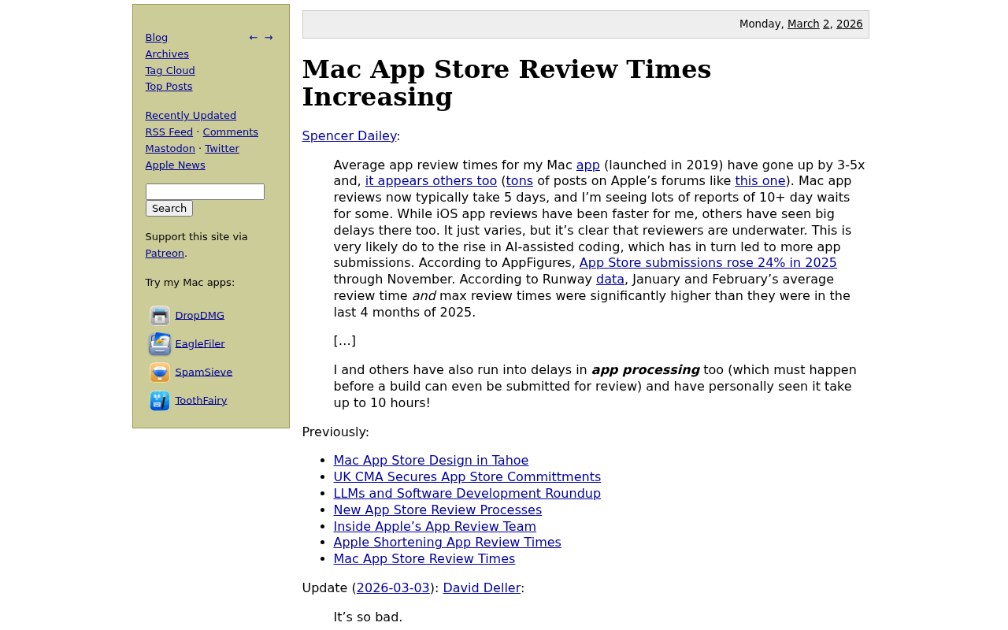Screen dimensions: 1008x630
Task: Click the ToothFairy app icon
Action: point(160,401)
